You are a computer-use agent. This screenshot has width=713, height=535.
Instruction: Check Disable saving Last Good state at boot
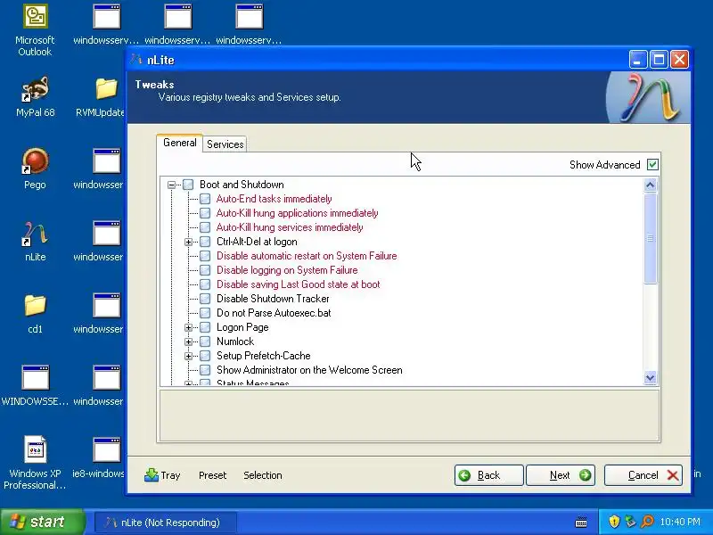pos(205,284)
